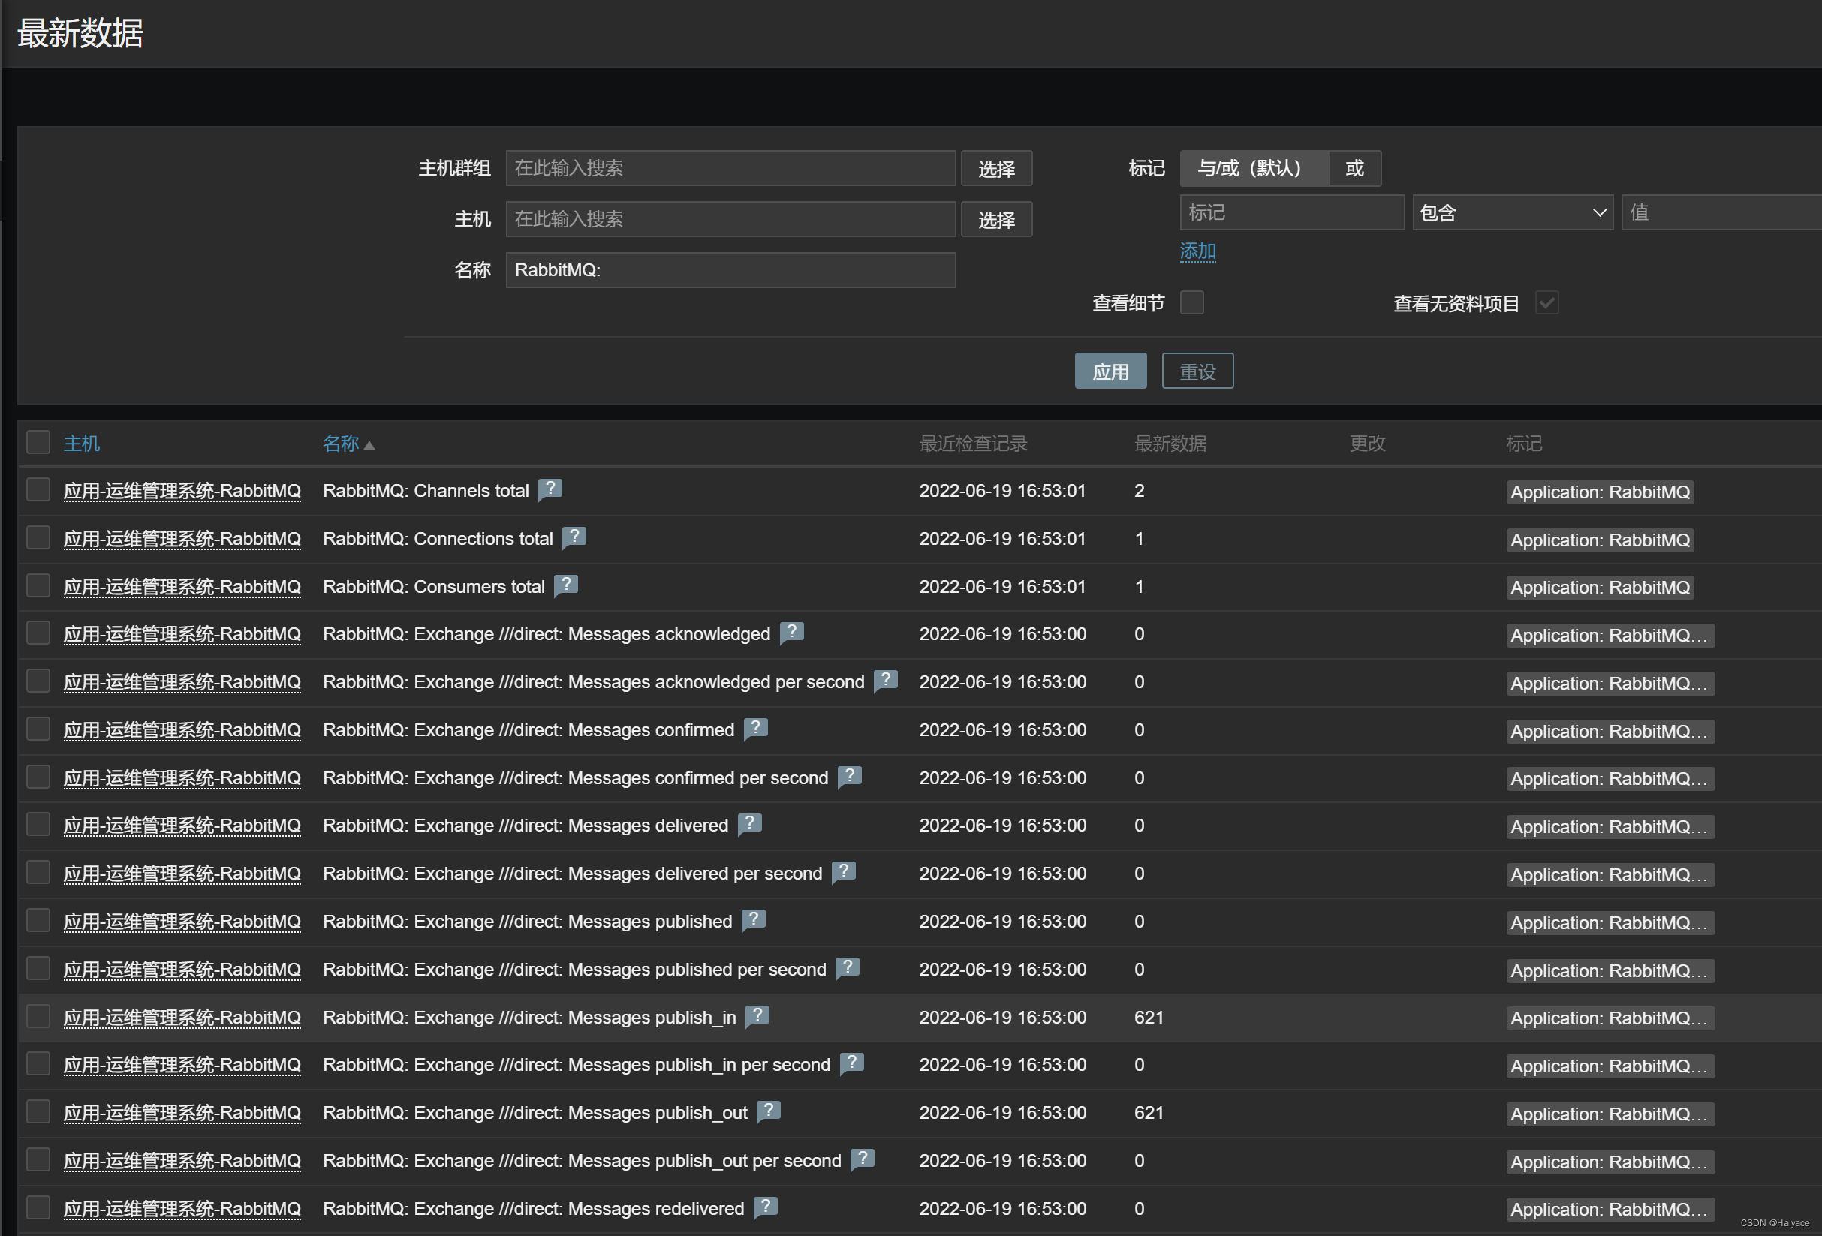The width and height of the screenshot is (1822, 1236).
Task: Open host link in Messages publish_out row
Action: (x=182, y=1114)
